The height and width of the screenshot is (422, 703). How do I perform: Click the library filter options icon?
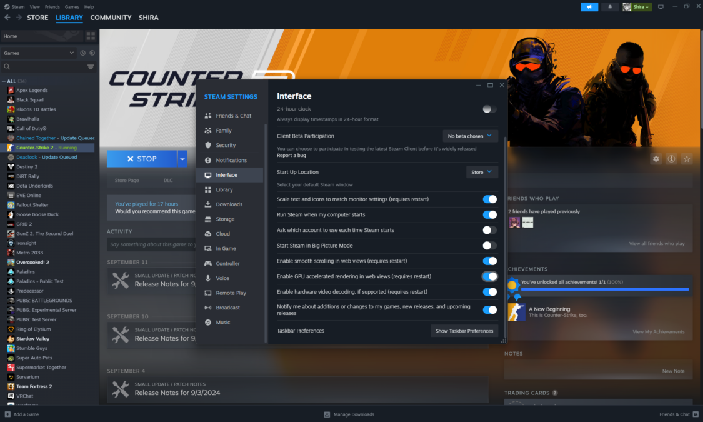[91, 67]
